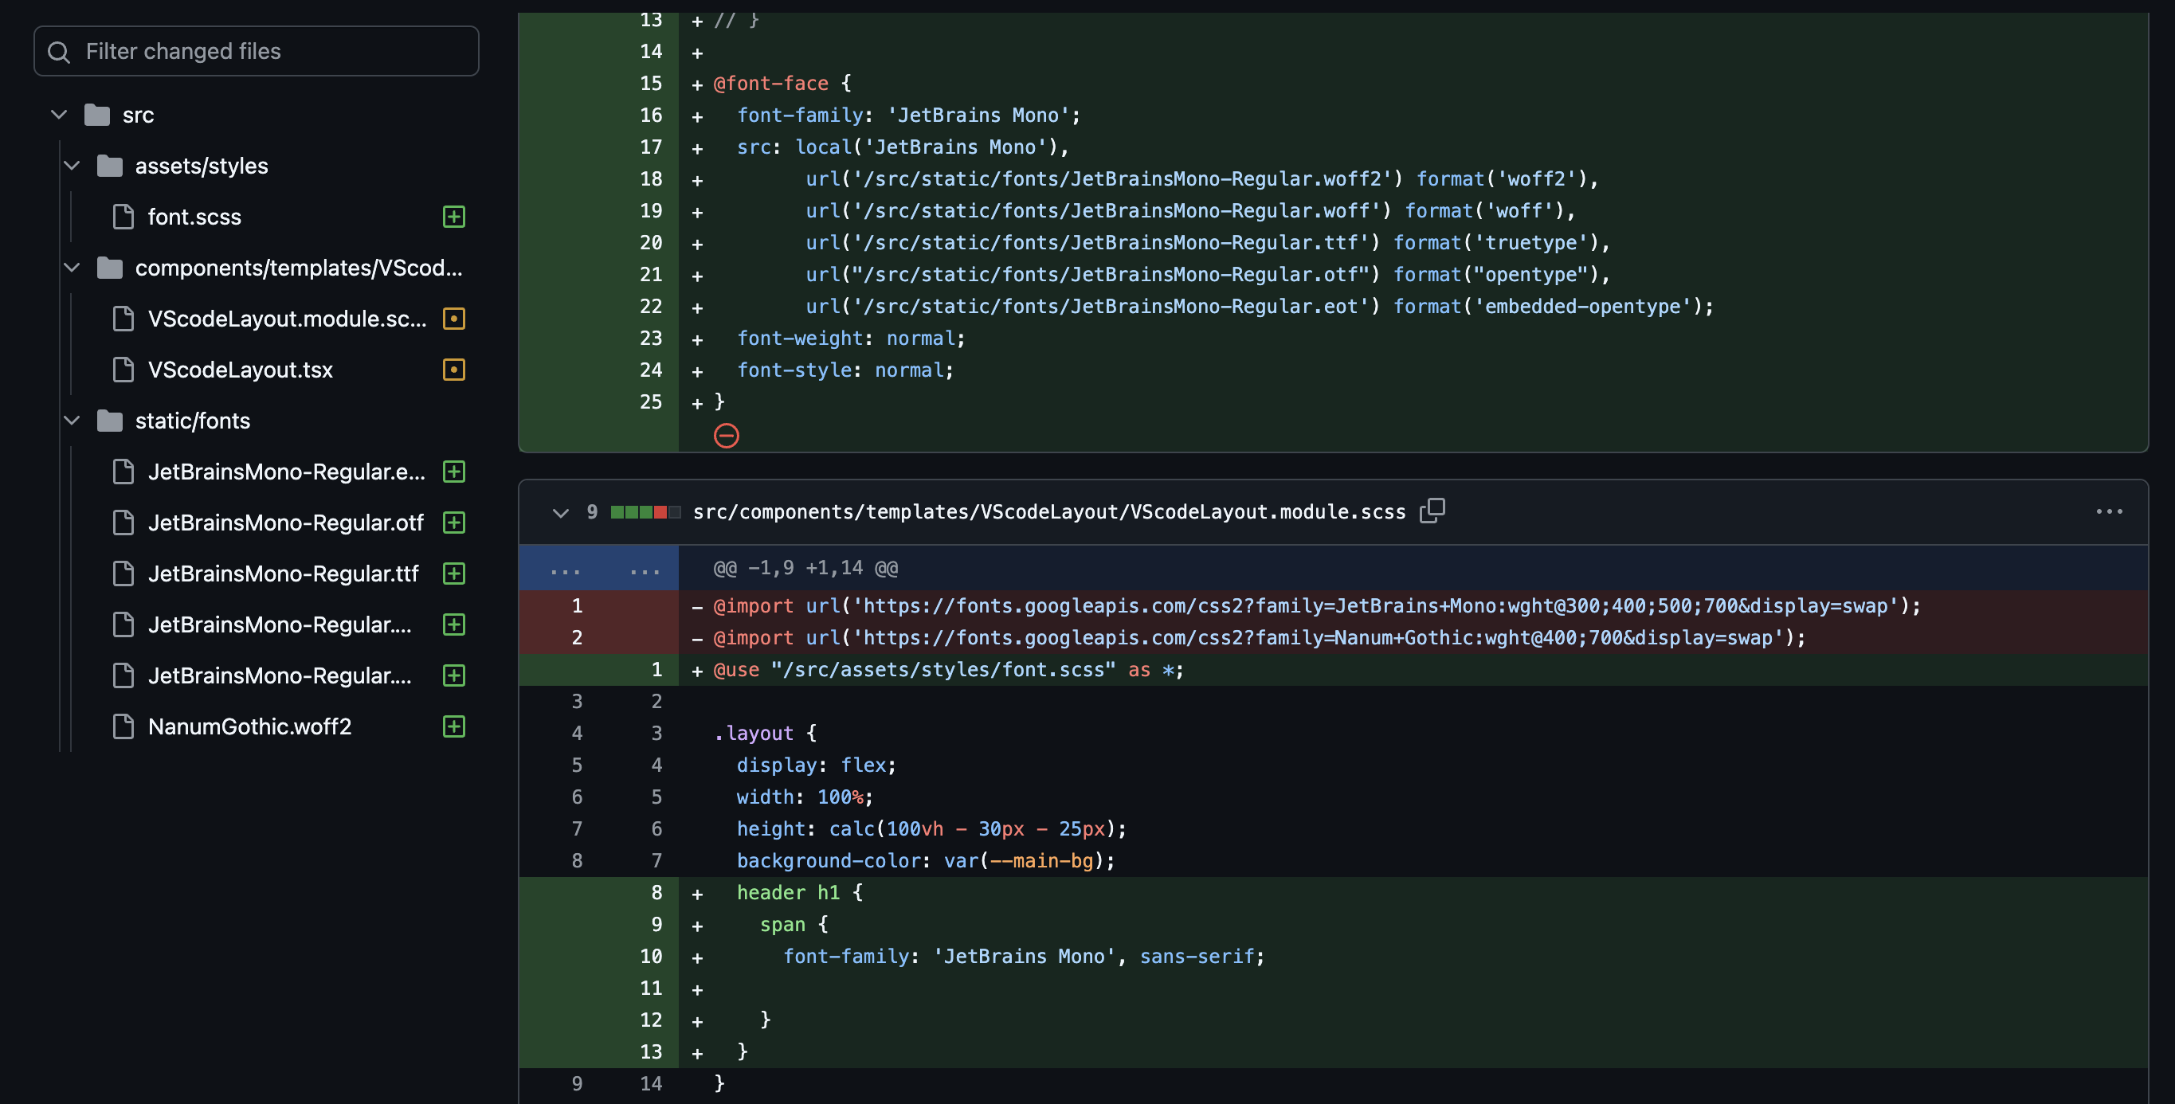This screenshot has height=1104, width=2175.
Task: Click modified badge beside VScodeLayout.module.scss file
Action: pos(454,319)
